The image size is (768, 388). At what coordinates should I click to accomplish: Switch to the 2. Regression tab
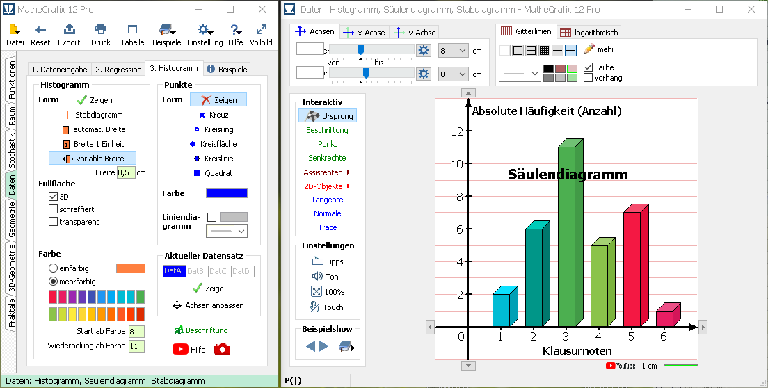point(118,70)
